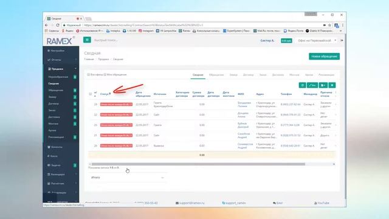Screen dimensions: 389x219
Task: Click the horizontal table scrollbar
Action: click(198, 164)
